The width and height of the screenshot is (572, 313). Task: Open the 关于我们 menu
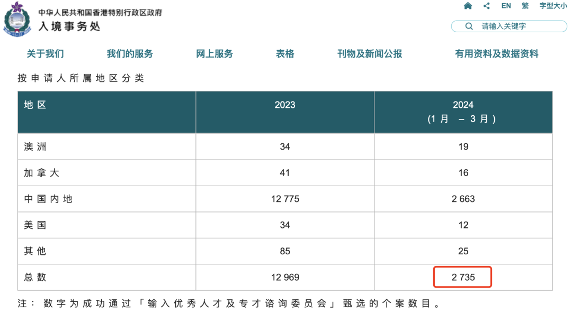(45, 54)
